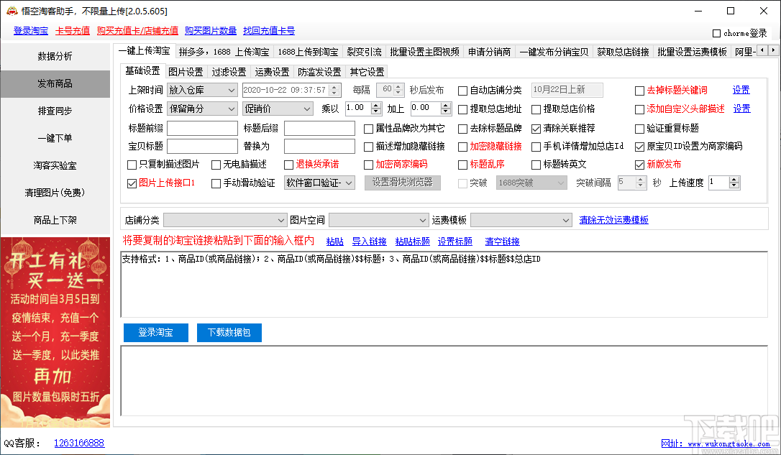Click the red 开工有礼 promotional banner
The image size is (781, 455).
(x=55, y=333)
